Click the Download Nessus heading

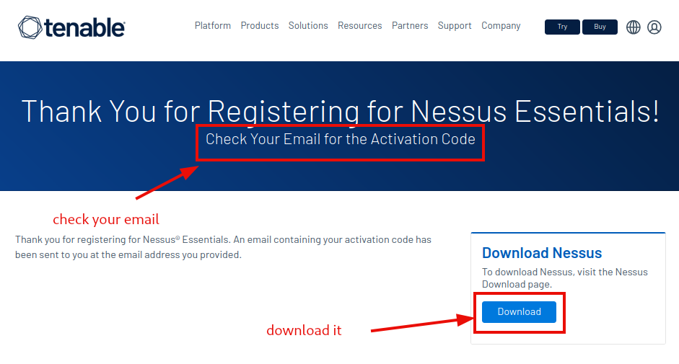(x=542, y=253)
